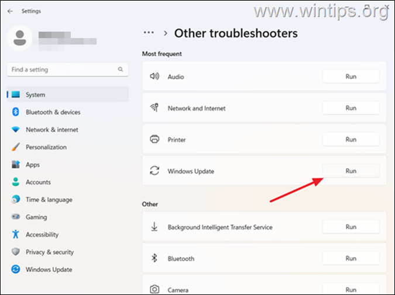Go to Accessibility settings
This screenshot has width=395, height=295.
68,234
